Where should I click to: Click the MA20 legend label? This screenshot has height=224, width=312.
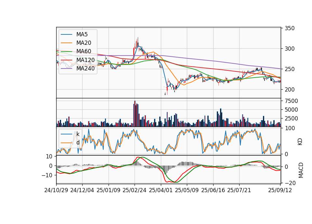84,43
